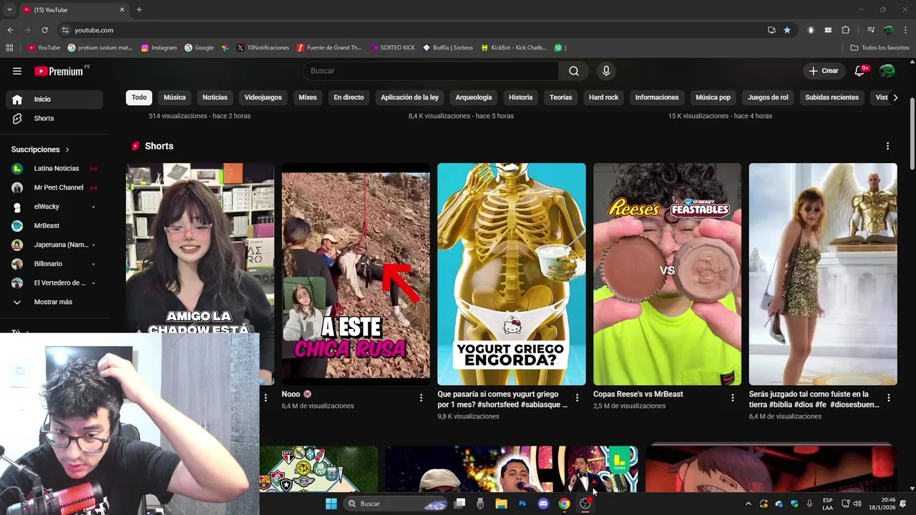Open Chrome media controls icon
Screen dimensions: 916x515
coord(871,30)
